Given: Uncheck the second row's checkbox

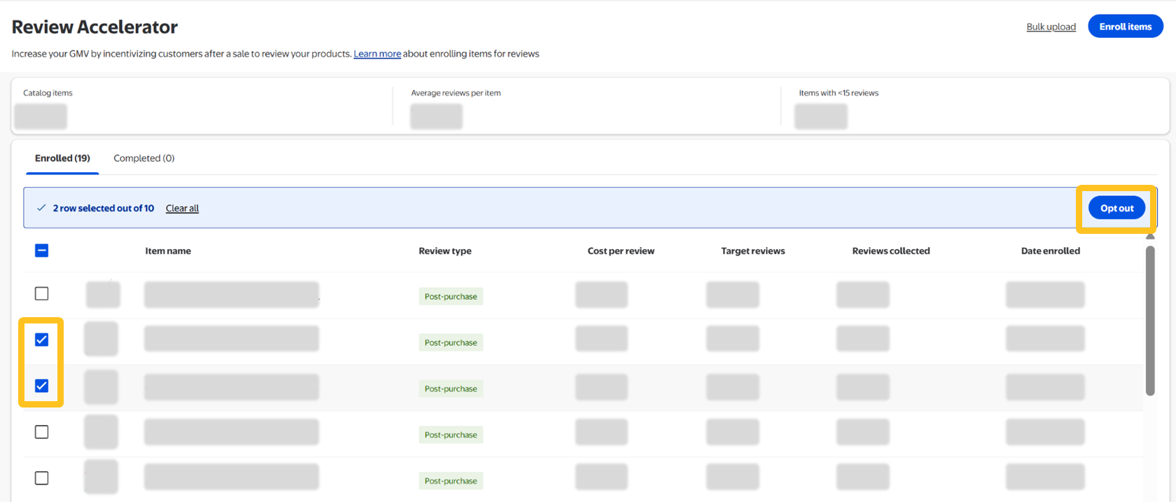Looking at the screenshot, I should click(42, 340).
